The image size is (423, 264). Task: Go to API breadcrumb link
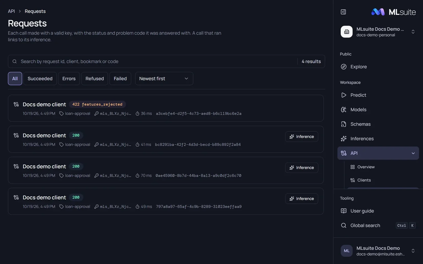pos(11,11)
